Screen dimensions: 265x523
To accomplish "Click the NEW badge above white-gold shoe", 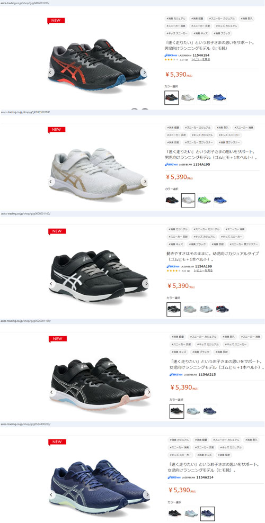I will (56, 129).
